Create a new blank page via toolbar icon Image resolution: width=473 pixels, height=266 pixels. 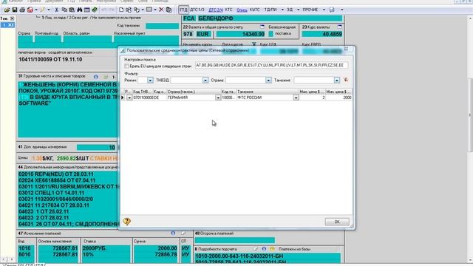121,10
